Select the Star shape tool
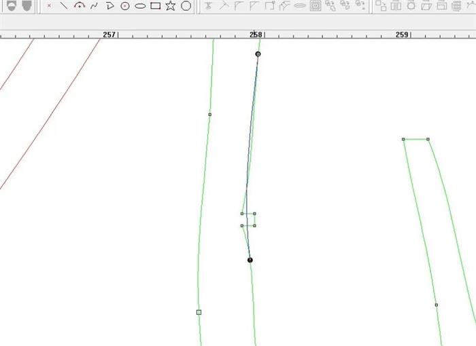Screen dimensions: 476x346 coord(171,5)
